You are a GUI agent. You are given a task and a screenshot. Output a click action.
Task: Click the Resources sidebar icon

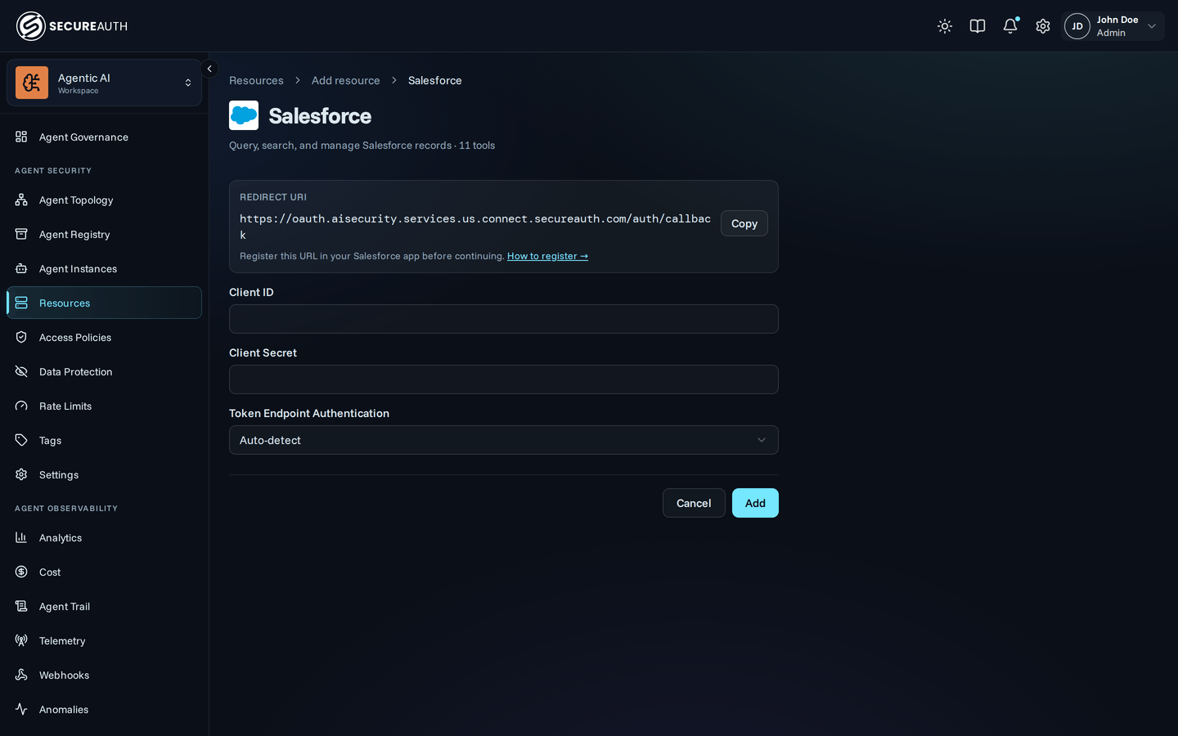point(21,303)
